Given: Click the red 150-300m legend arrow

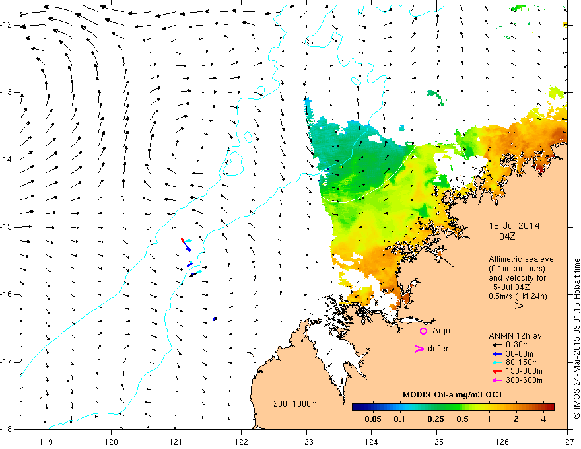Looking at the screenshot, I should coord(497,372).
